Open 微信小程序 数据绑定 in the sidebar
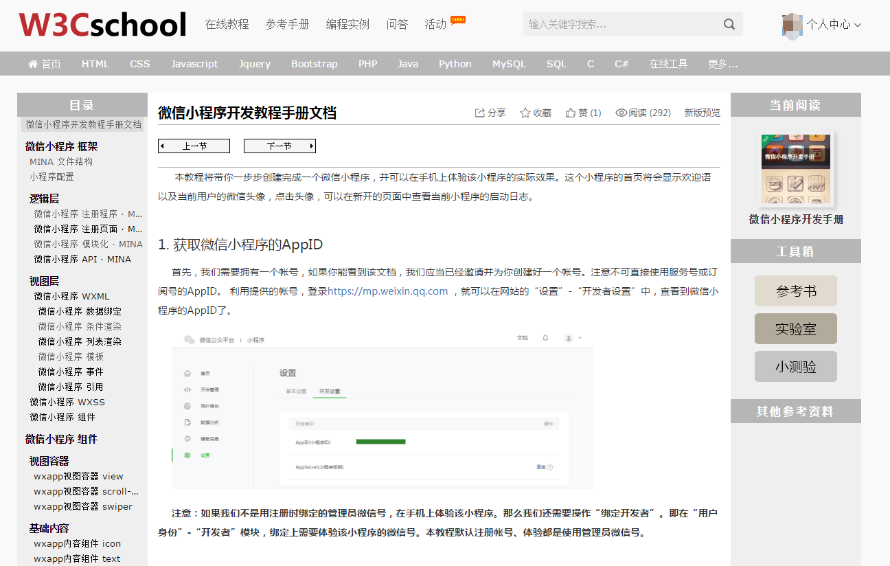The image size is (890, 566). 80,311
